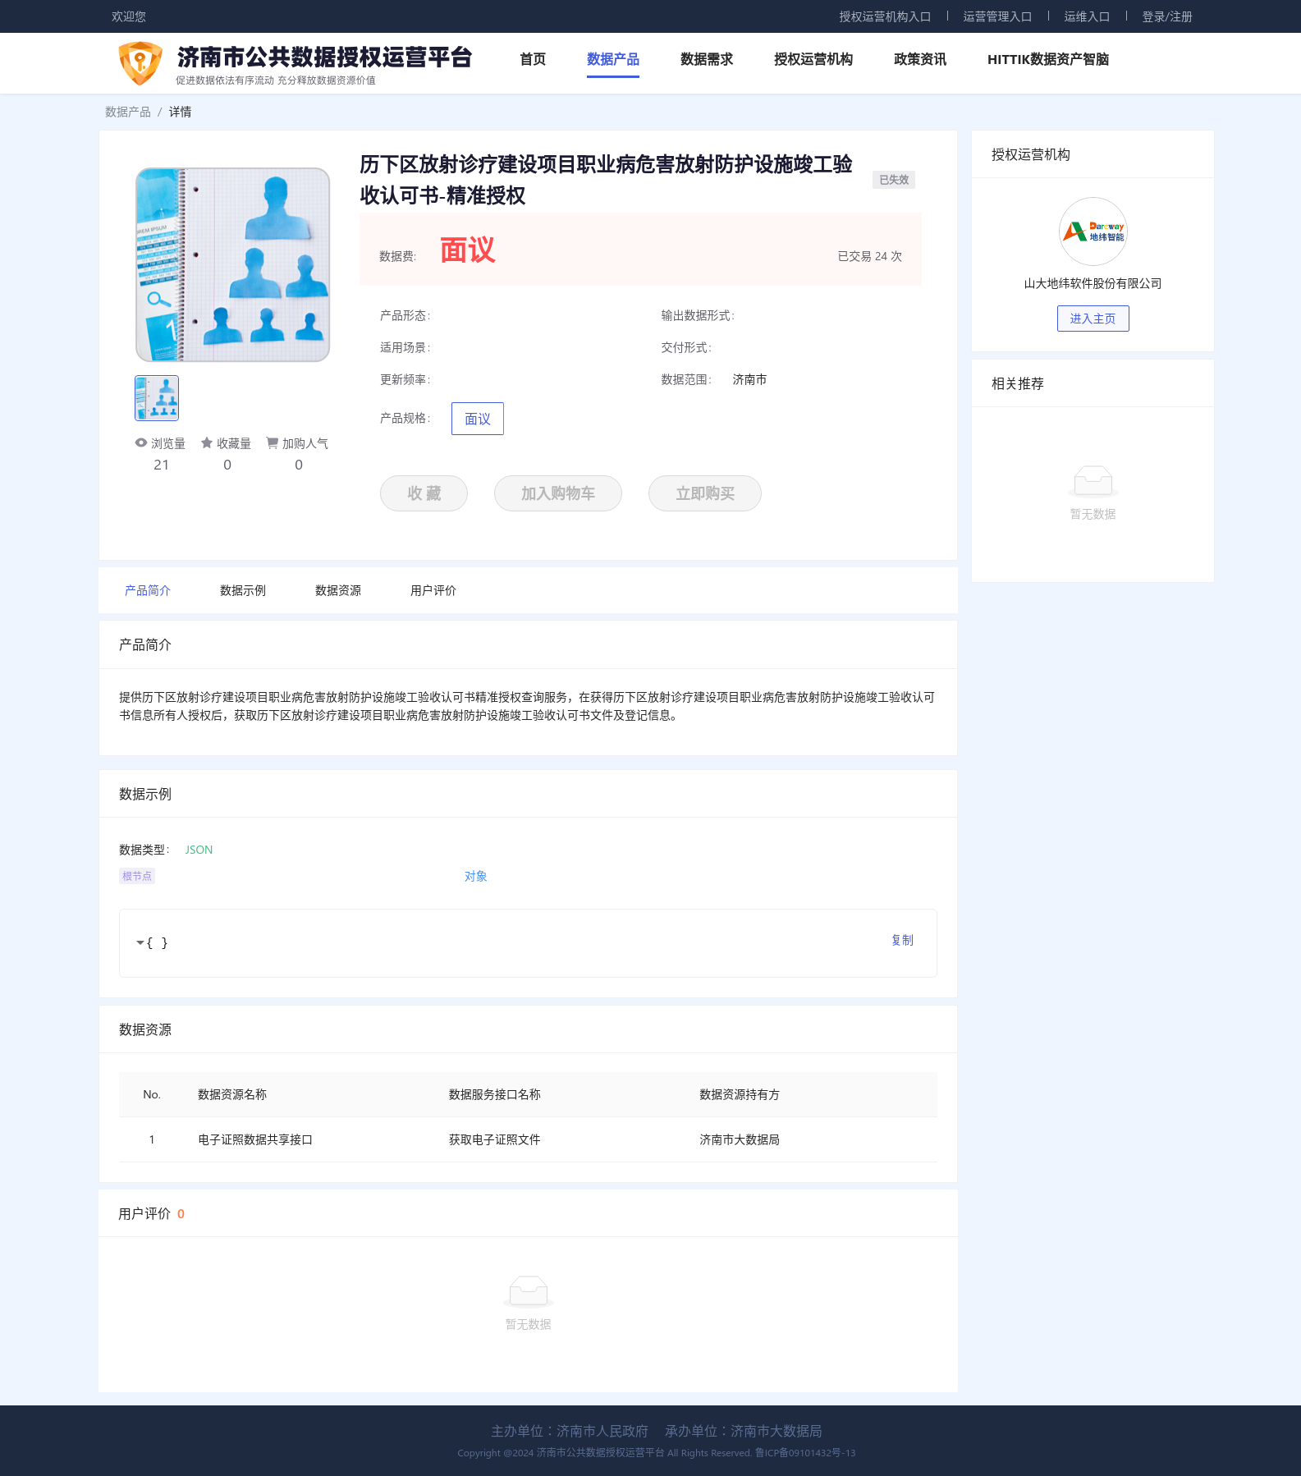Click the Dareway 地纬智能 company logo

pyautogui.click(x=1093, y=231)
